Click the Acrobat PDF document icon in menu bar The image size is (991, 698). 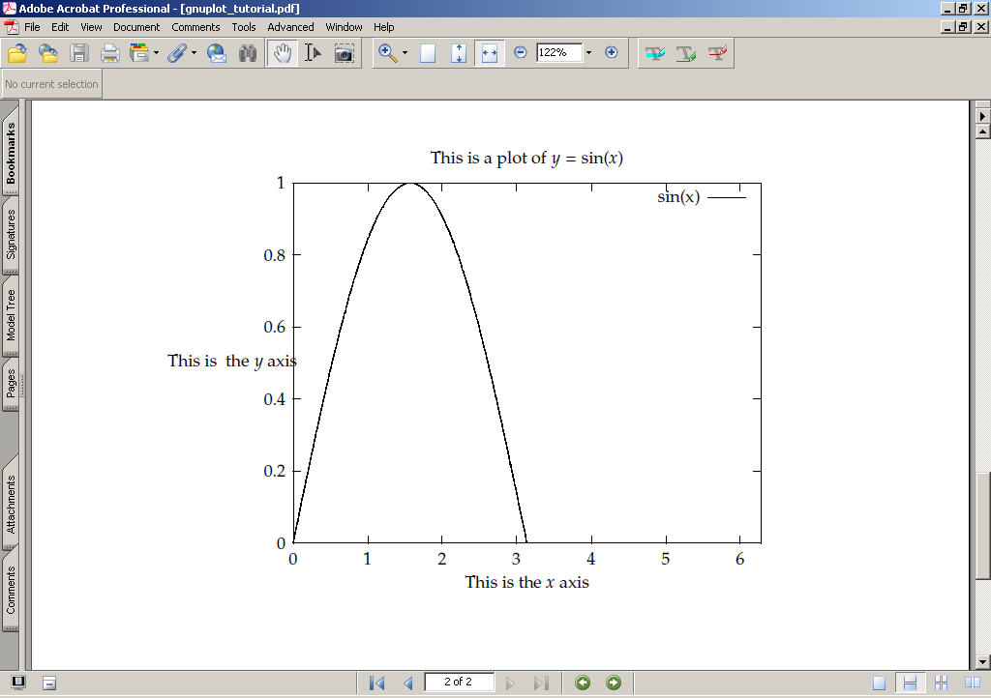pyautogui.click(x=11, y=27)
